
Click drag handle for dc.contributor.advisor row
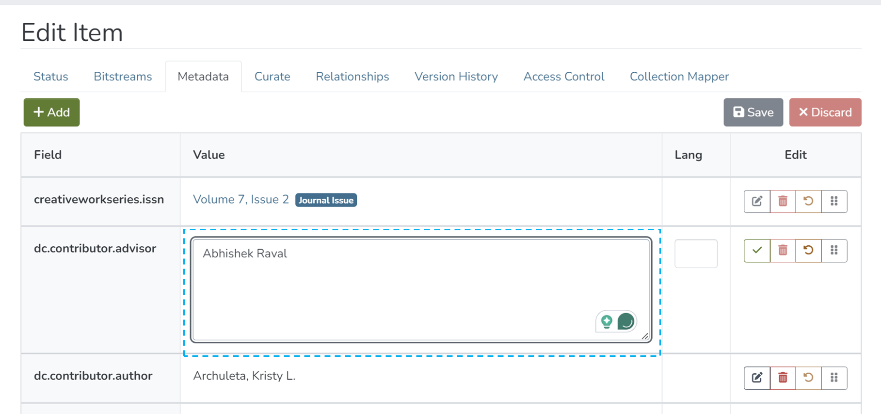pos(834,251)
